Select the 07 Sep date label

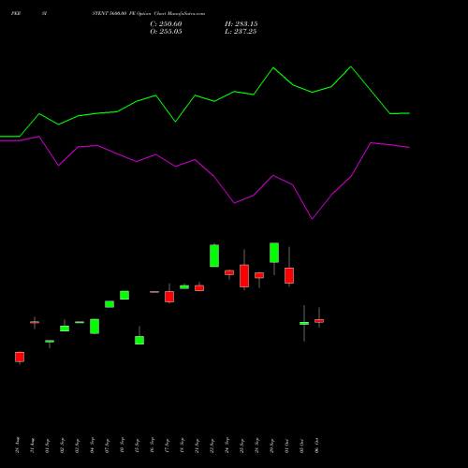(108, 446)
